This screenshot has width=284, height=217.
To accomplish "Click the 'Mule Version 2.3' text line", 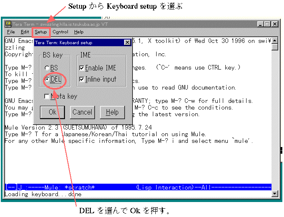I will [78, 127].
